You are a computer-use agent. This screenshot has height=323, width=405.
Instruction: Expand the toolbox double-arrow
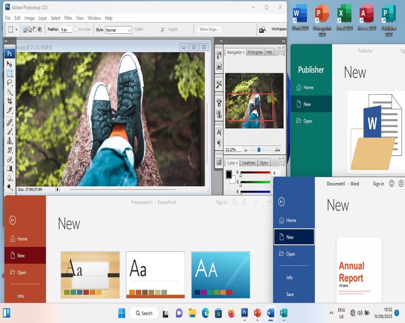6,41
